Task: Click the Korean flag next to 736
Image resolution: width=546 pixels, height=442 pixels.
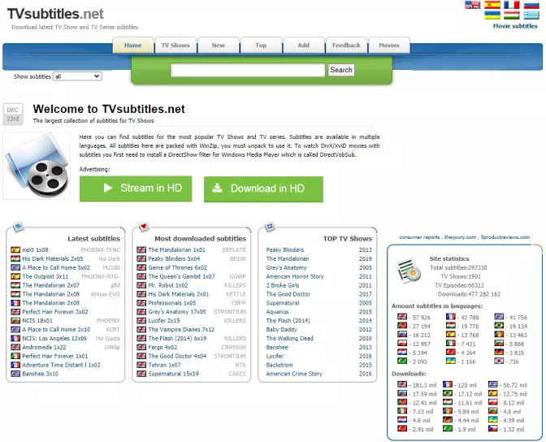Action: tap(499, 362)
